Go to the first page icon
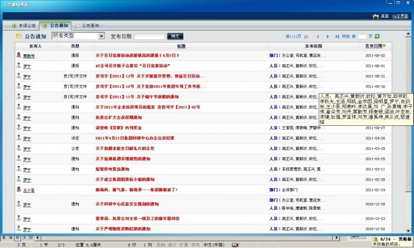The height and width of the screenshot is (248, 414). (306, 36)
